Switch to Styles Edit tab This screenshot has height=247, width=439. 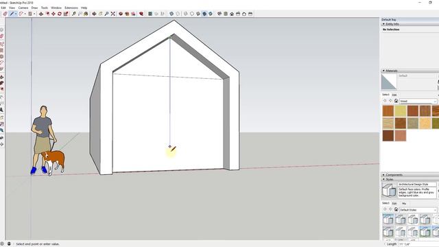pos(394,203)
